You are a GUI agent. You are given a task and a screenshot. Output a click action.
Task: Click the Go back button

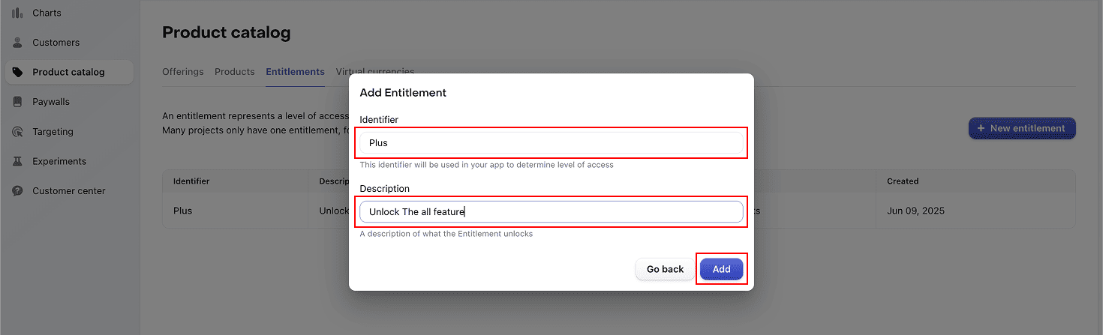click(x=665, y=270)
